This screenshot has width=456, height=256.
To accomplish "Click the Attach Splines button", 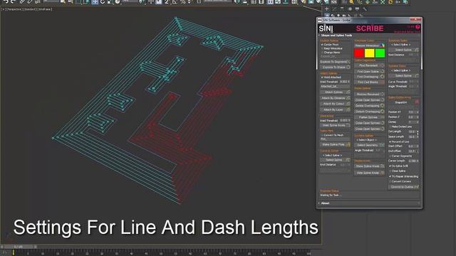I will pos(335,92).
